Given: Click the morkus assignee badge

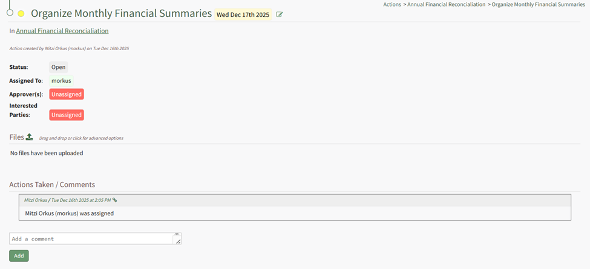Looking at the screenshot, I should tap(61, 80).
